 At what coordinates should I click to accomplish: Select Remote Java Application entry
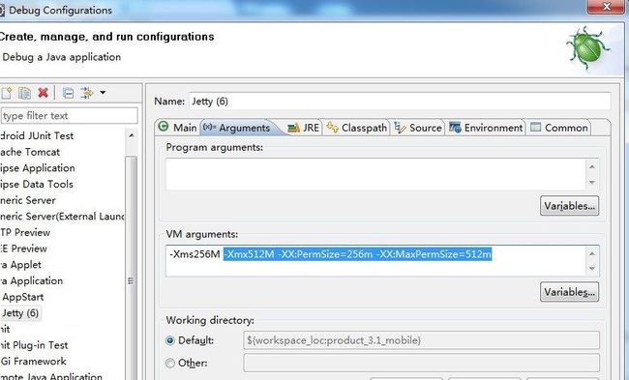[x=51, y=376]
